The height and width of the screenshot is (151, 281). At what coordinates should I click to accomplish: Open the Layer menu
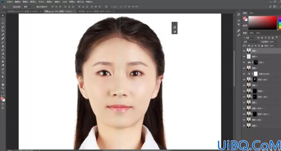(33, 2)
